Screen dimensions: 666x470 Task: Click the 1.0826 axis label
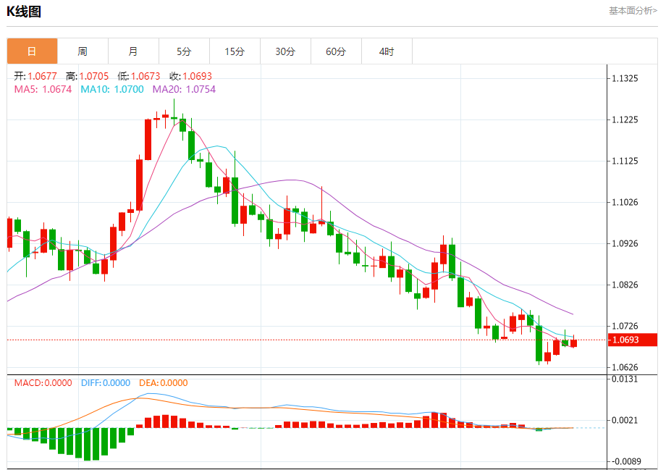(625, 285)
